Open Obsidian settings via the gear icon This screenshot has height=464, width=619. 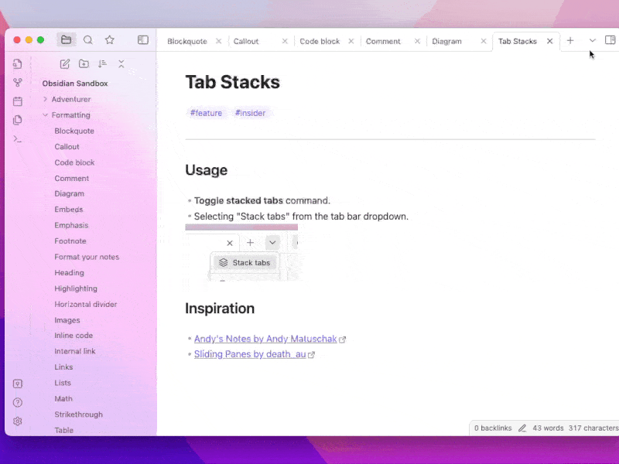[x=18, y=421]
